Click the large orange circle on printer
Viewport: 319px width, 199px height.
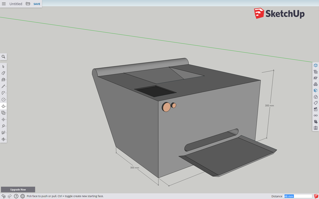coord(166,107)
